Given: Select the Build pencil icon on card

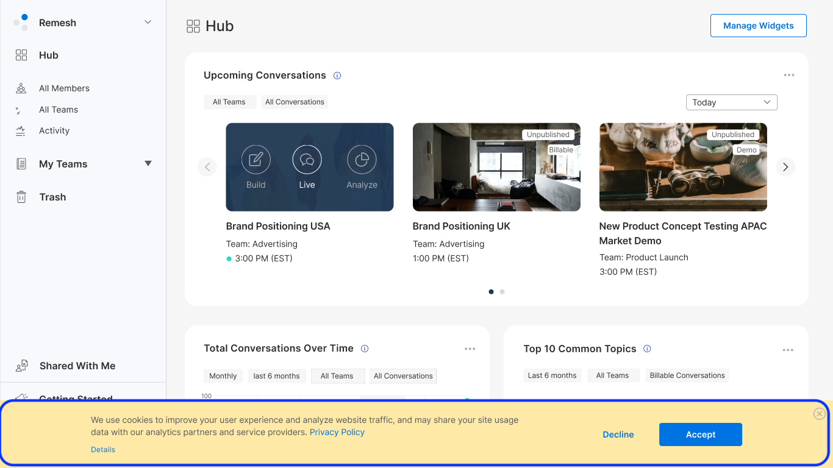Looking at the screenshot, I should (x=256, y=160).
